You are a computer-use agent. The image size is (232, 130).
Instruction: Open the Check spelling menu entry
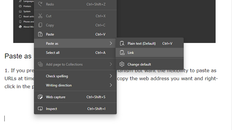[x=75, y=76]
